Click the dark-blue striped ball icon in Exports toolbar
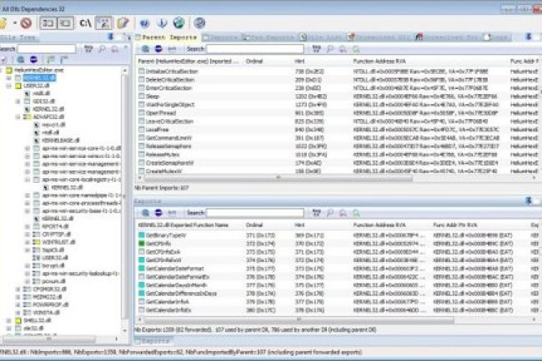The width and height of the screenshot is (542, 361). click(x=158, y=213)
